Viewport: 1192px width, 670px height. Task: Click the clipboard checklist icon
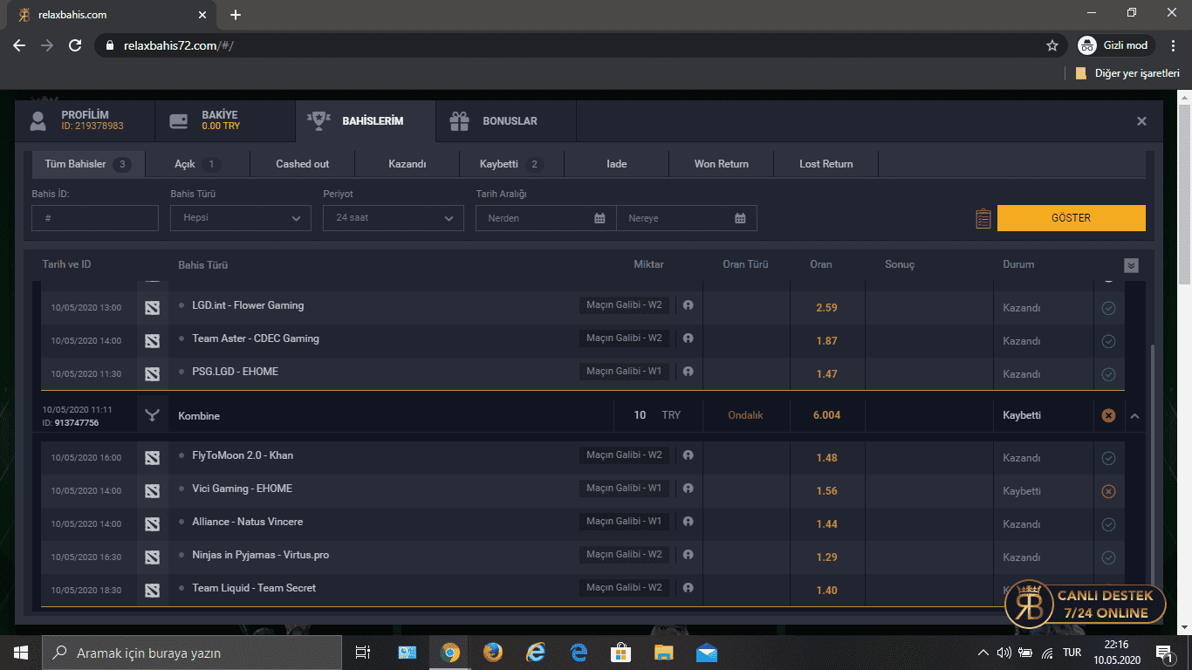click(x=983, y=219)
